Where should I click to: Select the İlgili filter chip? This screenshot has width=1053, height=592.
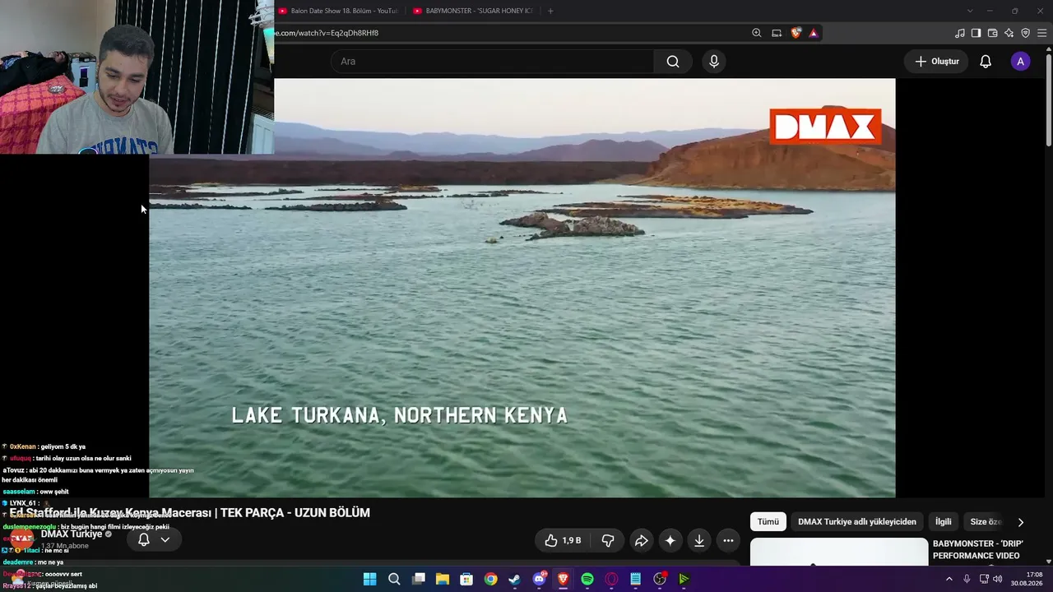click(943, 522)
